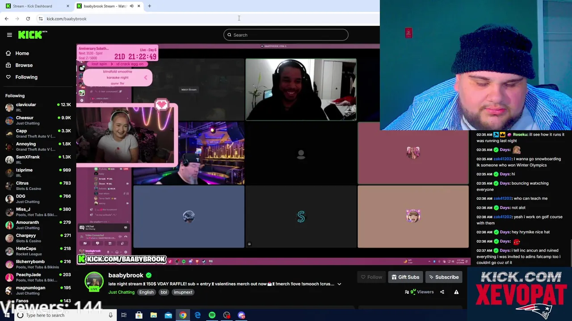This screenshot has height=321, width=572.
Task: Click Amouranth avatar in the sidebar
Action: pyautogui.click(x=9, y=225)
